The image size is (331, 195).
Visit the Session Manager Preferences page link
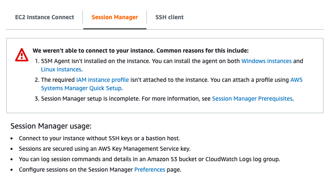149,170
